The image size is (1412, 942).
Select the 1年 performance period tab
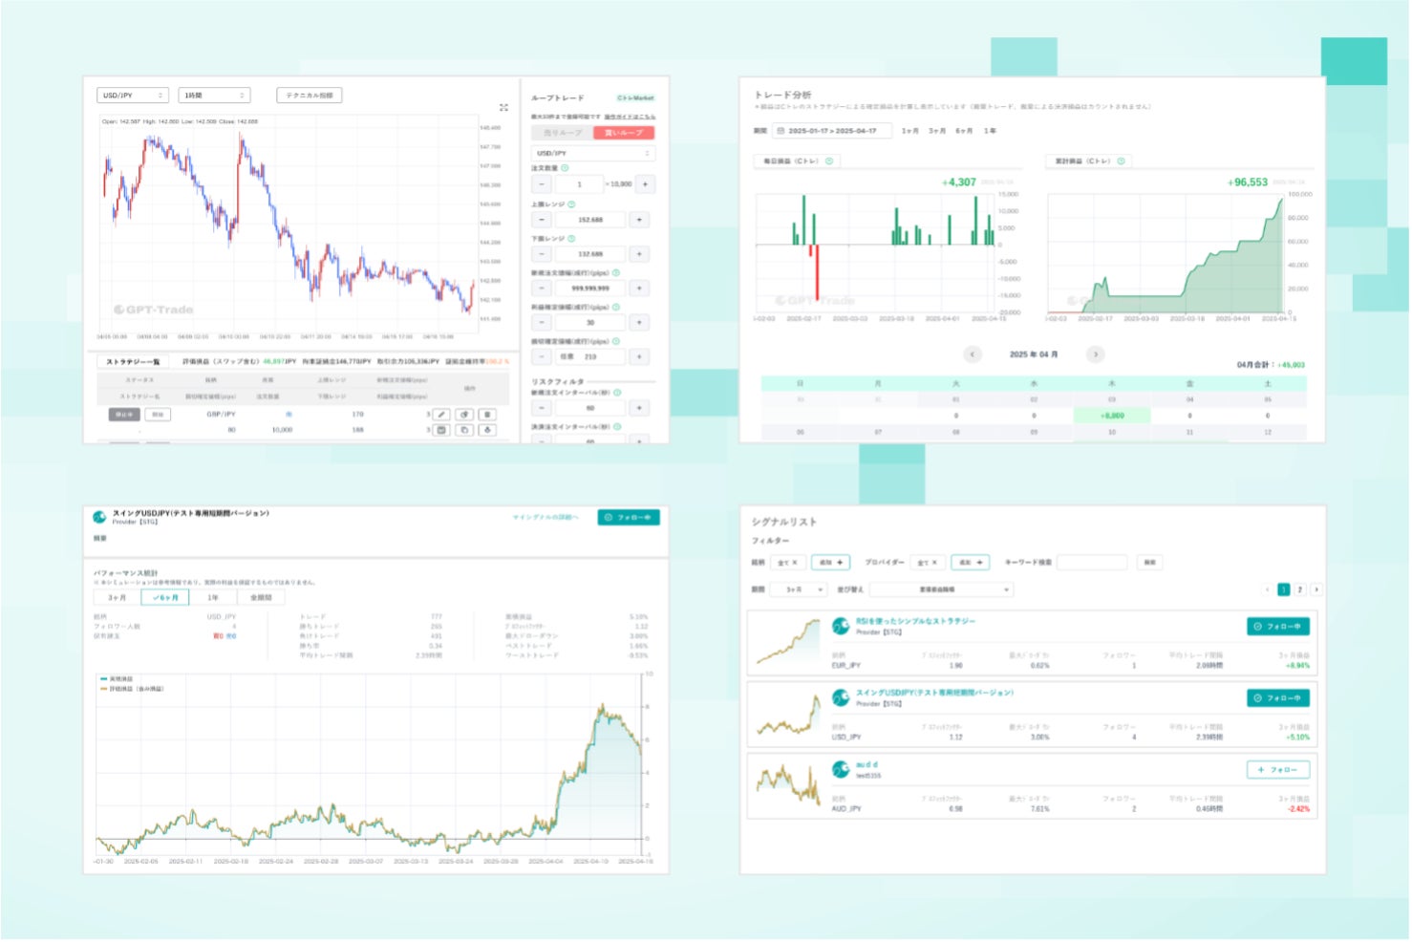213,597
